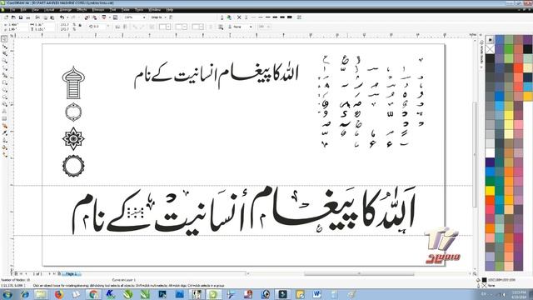Click the Welcome screen icon
533x300 pixels.
(x=115, y=17)
